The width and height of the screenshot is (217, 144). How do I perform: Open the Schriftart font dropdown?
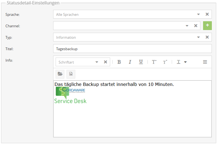click(97, 62)
